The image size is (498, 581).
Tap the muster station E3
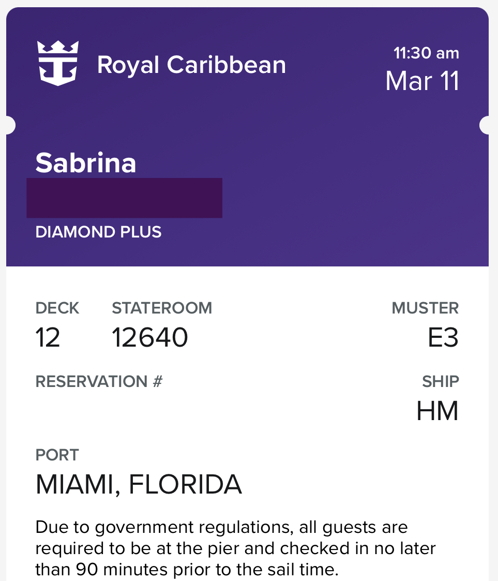coord(443,337)
